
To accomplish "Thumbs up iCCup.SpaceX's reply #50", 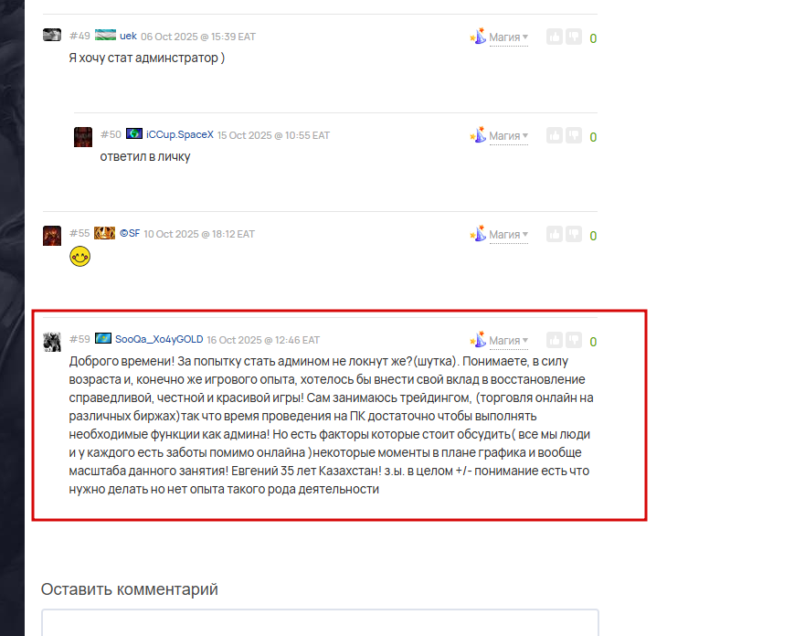I will (x=555, y=136).
